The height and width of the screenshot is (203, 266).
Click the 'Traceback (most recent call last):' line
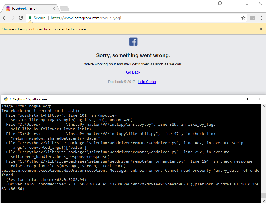click(41, 111)
